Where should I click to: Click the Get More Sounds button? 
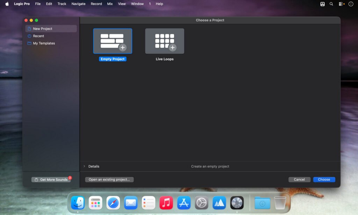[x=51, y=180]
